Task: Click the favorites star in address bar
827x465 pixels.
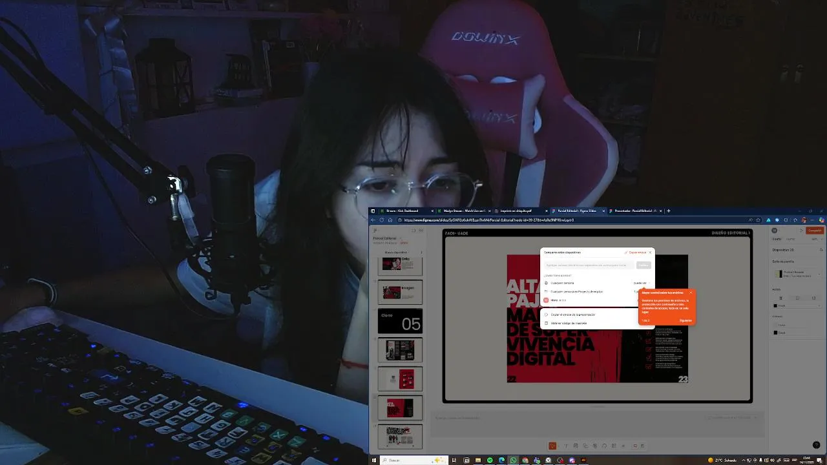Action: click(x=758, y=220)
